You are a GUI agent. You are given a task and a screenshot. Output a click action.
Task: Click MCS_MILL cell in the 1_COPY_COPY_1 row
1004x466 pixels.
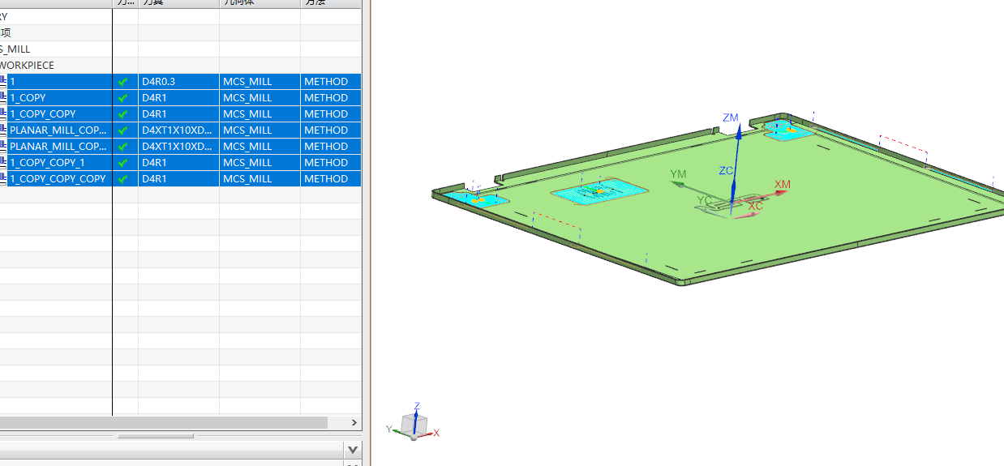[260, 163]
